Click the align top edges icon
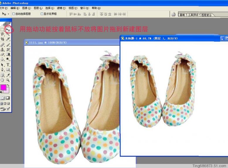This screenshot has width=228, height=168. pos(71,14)
